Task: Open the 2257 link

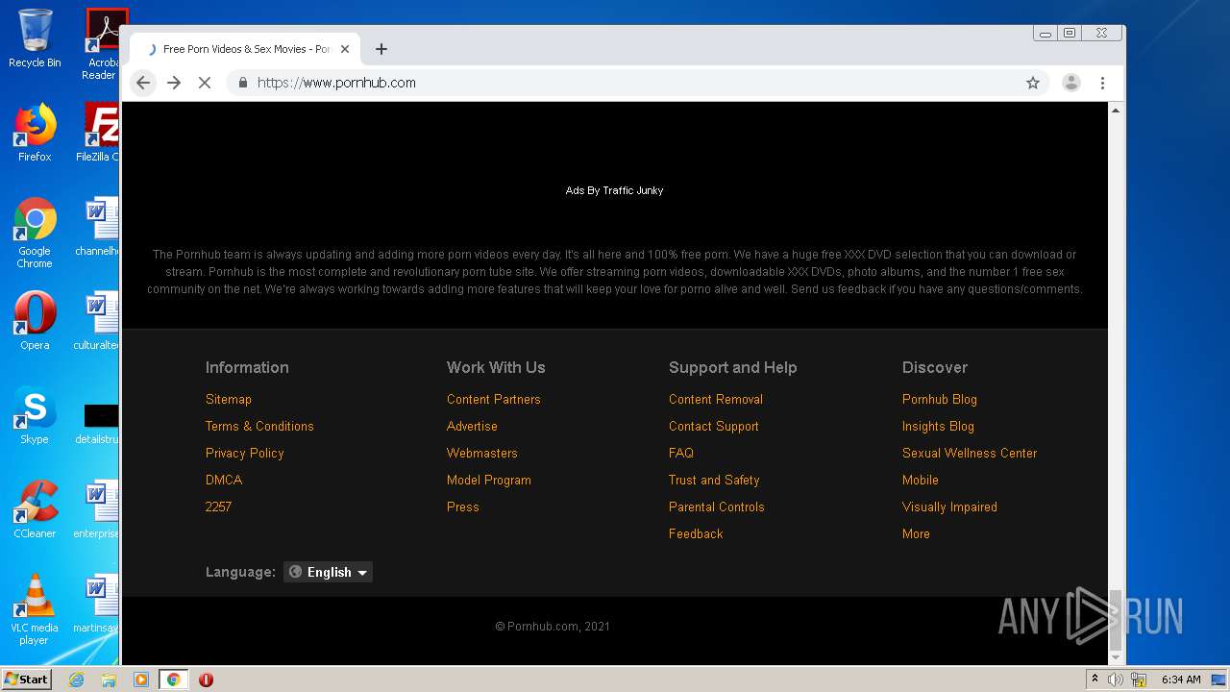Action: tap(218, 507)
